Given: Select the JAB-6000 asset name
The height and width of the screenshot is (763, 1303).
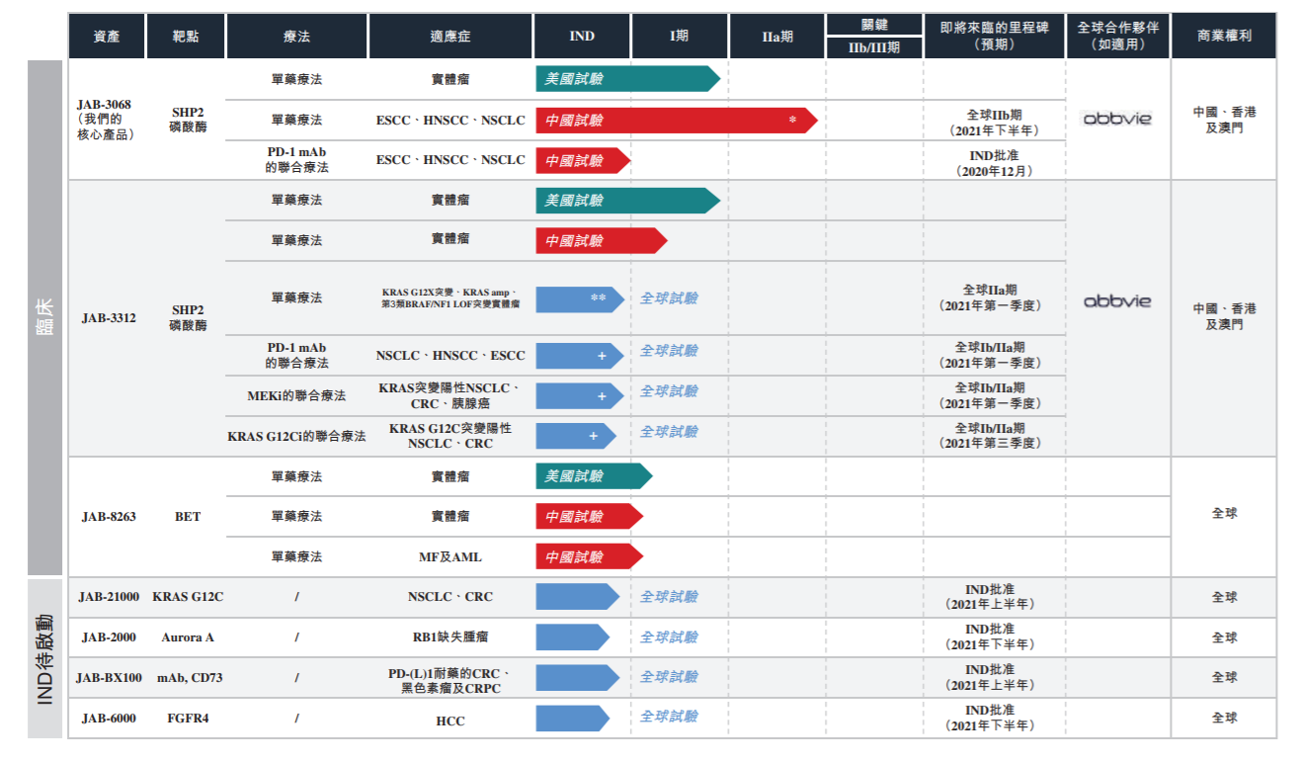Looking at the screenshot, I should click(x=109, y=719).
